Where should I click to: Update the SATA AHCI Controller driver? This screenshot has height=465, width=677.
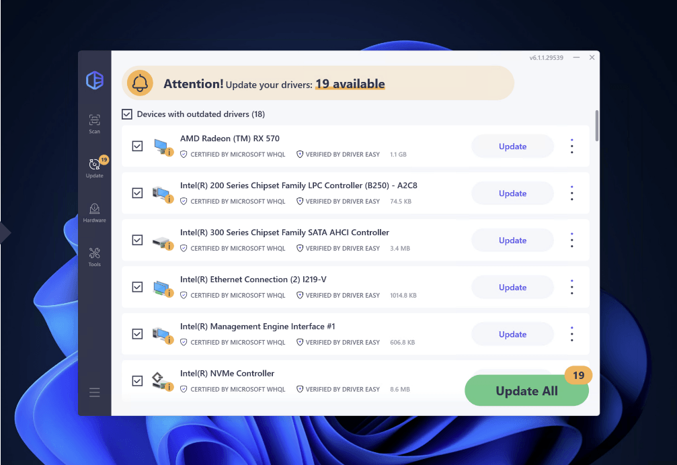point(512,241)
